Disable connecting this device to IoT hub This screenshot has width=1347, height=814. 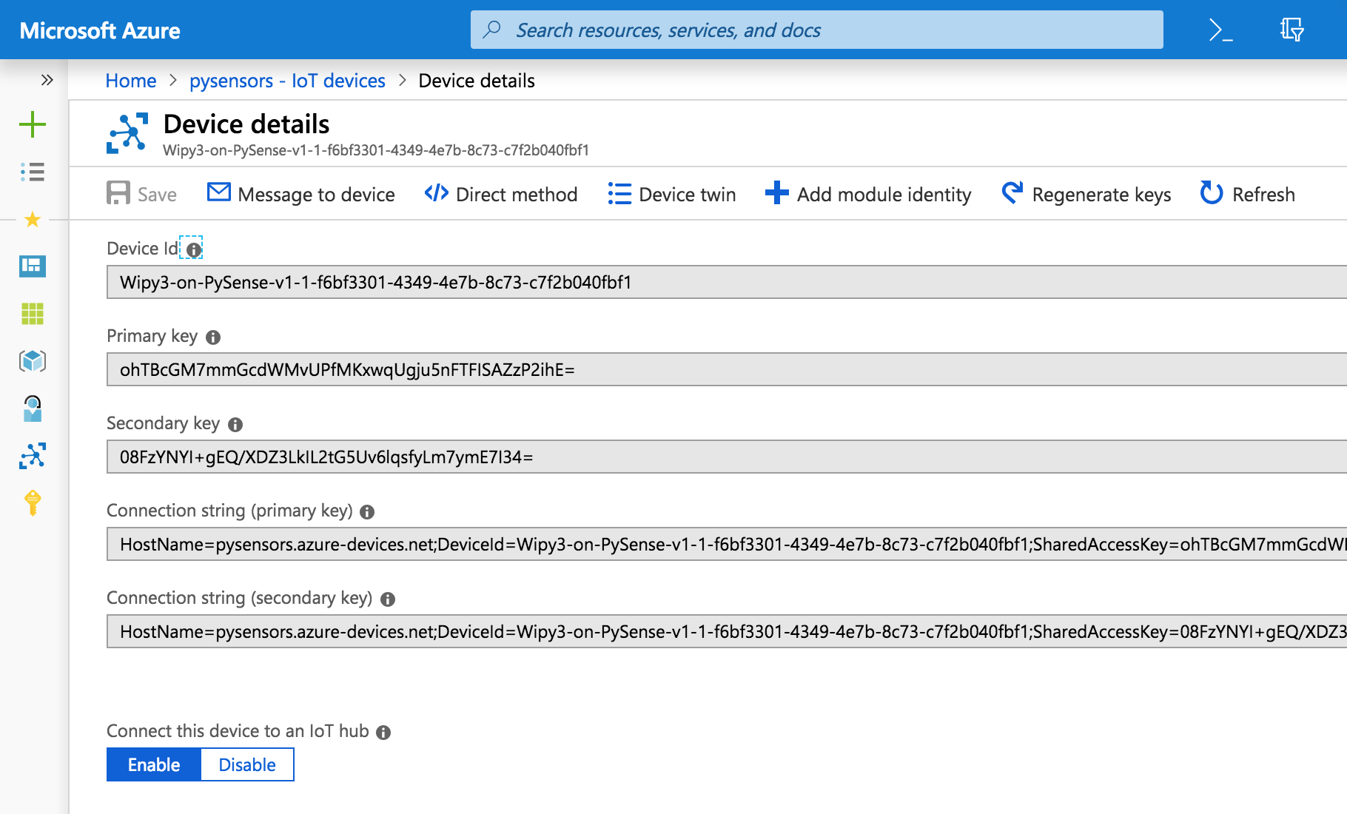click(x=247, y=764)
